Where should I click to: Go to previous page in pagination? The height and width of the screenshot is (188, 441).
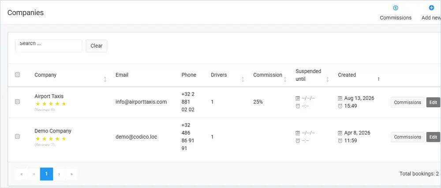[x=34, y=174]
